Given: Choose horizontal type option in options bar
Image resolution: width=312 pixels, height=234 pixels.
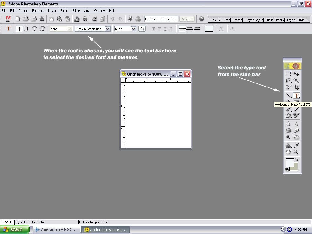Looking at the screenshot, I should click(x=19, y=29).
